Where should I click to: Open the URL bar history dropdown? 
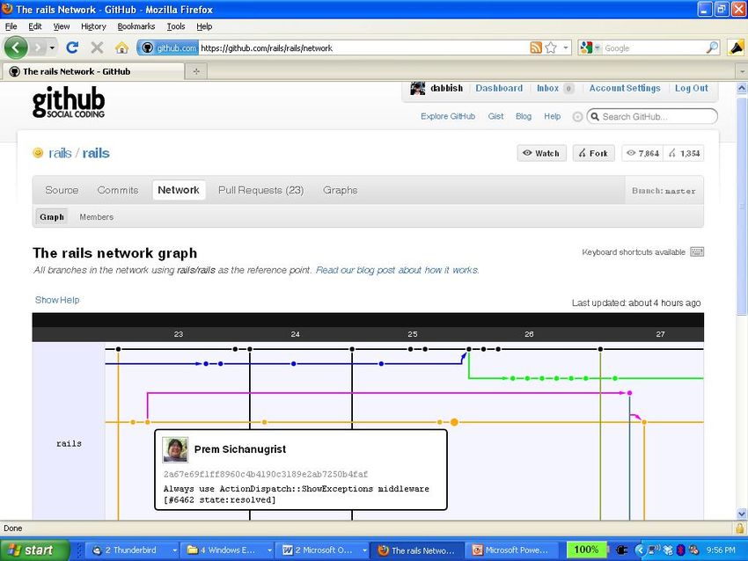coord(565,47)
